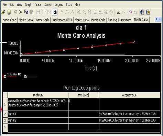The width and height of the screenshot is (163, 136).
Task: Click the '# of run' column header
Action: [38, 95]
